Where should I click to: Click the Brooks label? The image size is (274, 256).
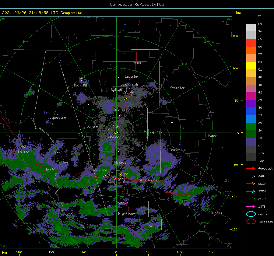(216, 213)
